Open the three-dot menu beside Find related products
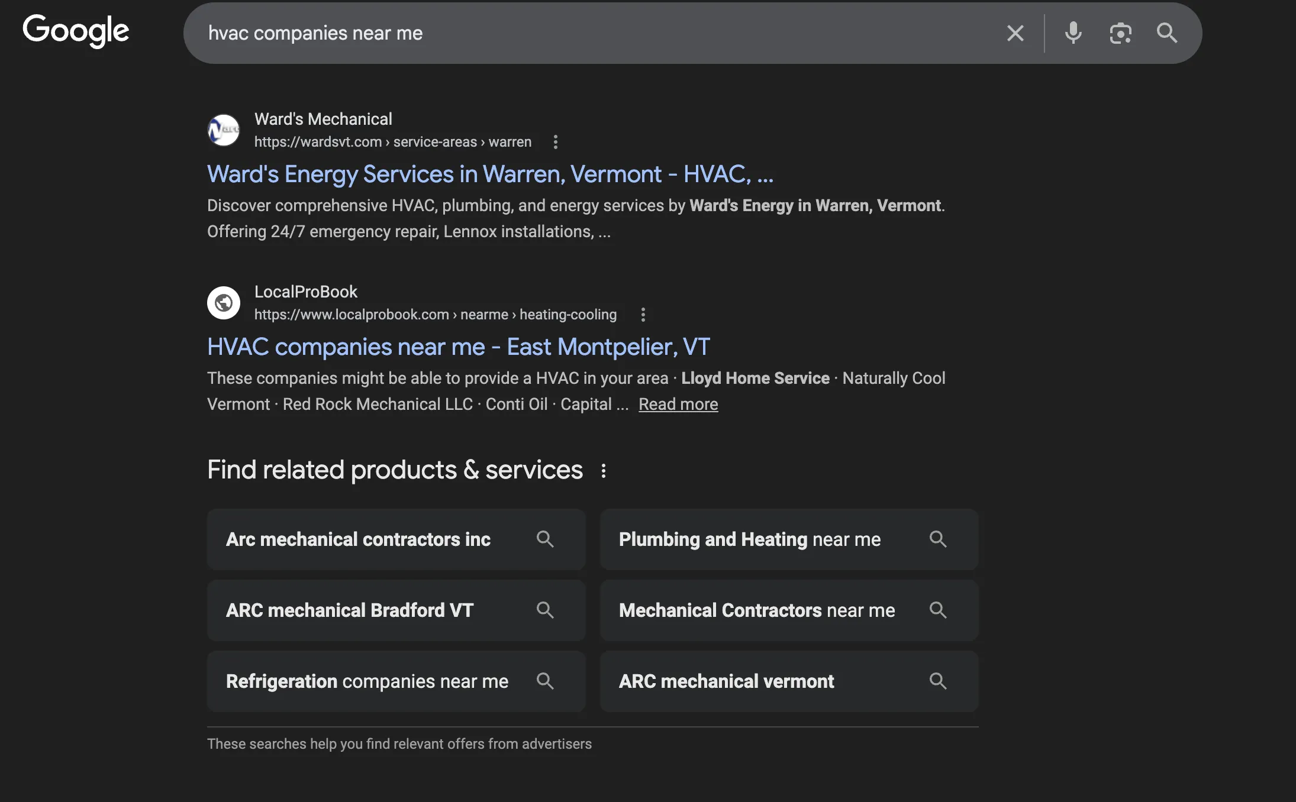Viewport: 1296px width, 802px height. [604, 470]
